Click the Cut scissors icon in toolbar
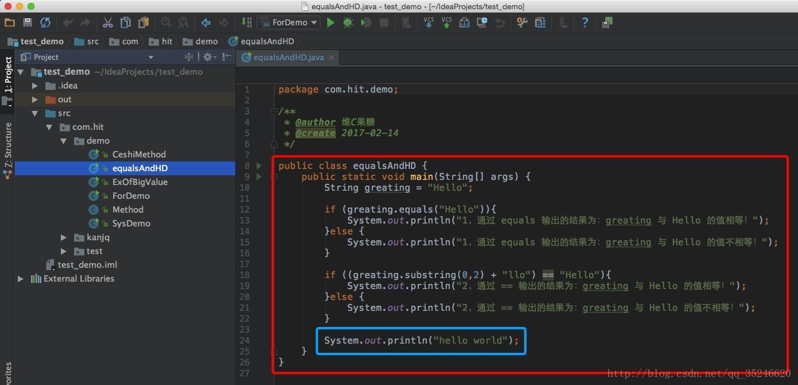The image size is (798, 385). (107, 22)
